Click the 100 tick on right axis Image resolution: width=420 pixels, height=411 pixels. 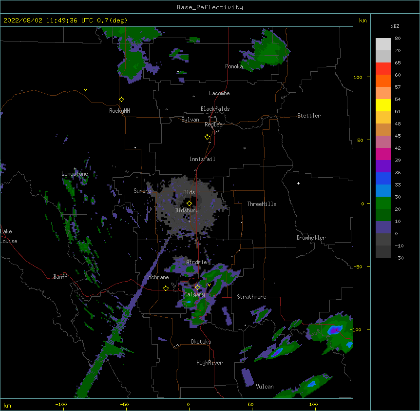(358, 77)
